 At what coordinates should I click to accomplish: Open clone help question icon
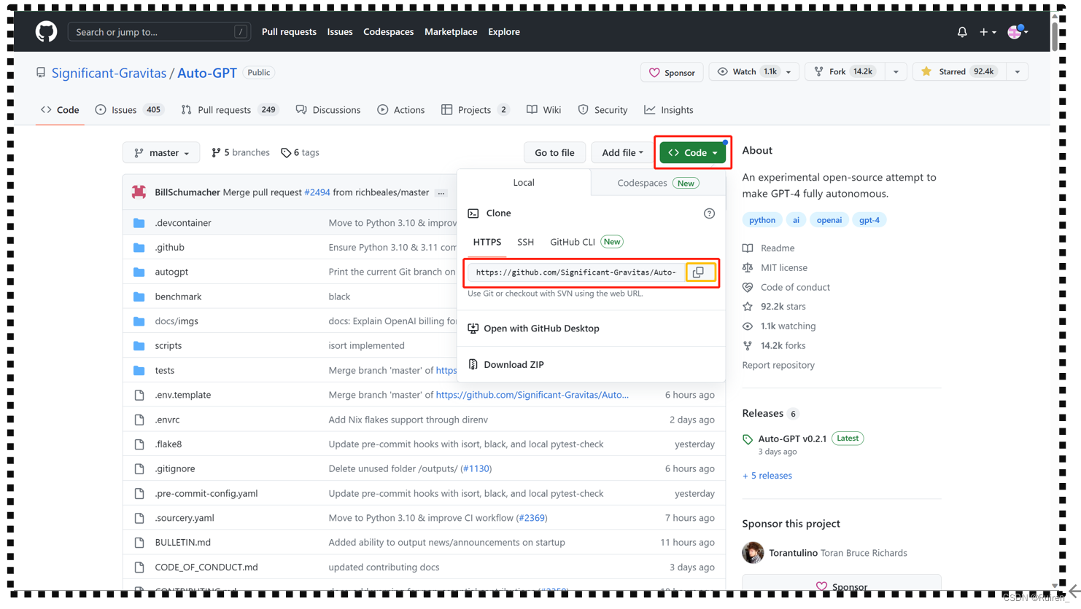click(x=709, y=213)
